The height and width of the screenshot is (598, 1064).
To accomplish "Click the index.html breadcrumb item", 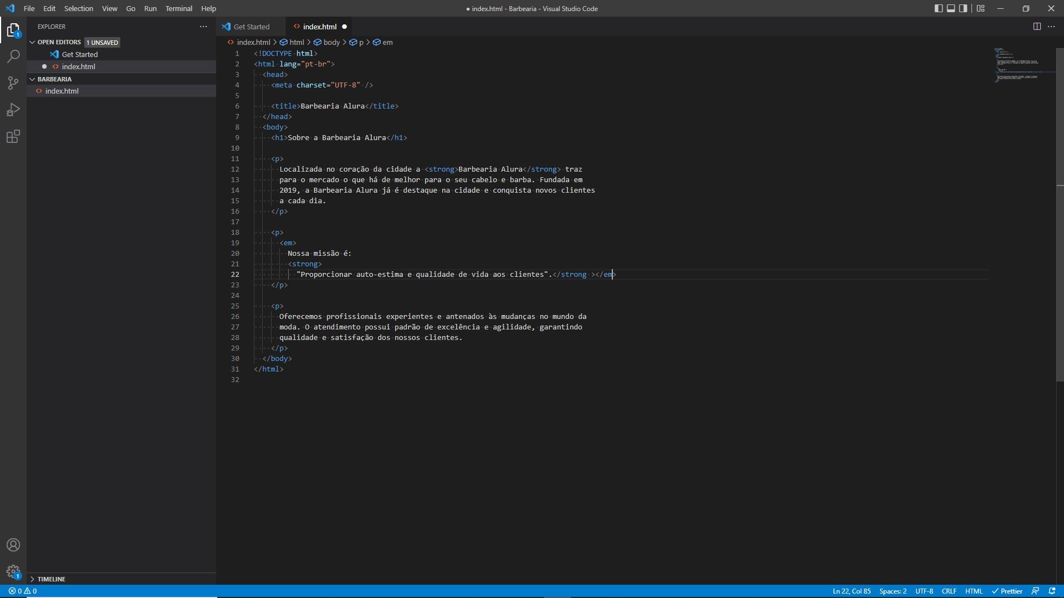I will tap(249, 42).
